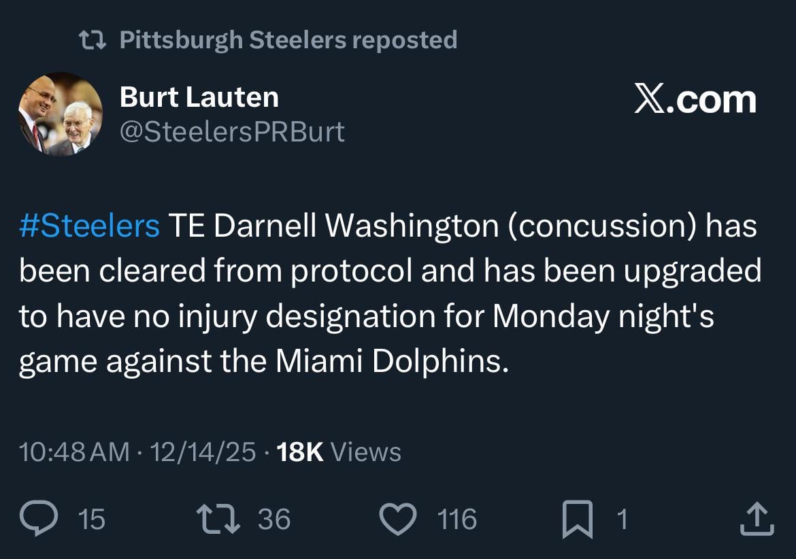Click the Burt Lauten display name
Viewport: 796px width, 559px height.
coord(199,96)
